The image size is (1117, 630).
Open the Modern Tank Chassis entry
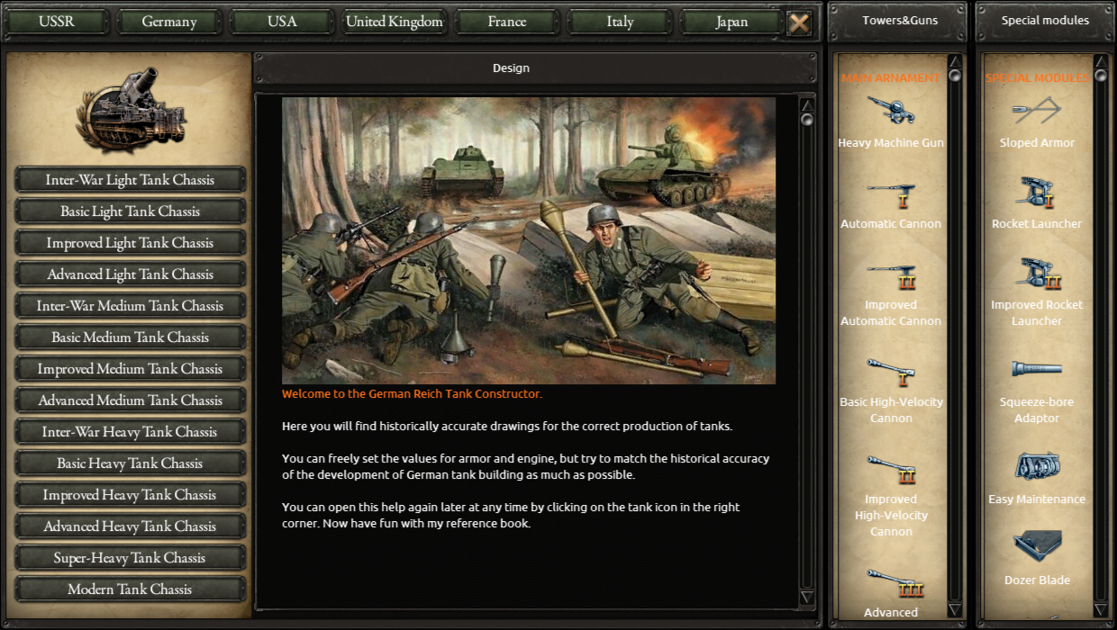click(x=131, y=589)
